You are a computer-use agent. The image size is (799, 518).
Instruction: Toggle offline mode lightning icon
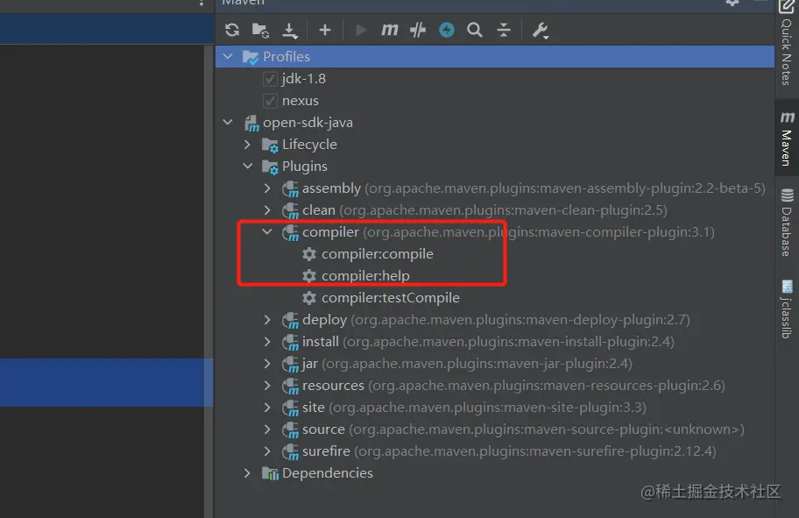coord(447,30)
